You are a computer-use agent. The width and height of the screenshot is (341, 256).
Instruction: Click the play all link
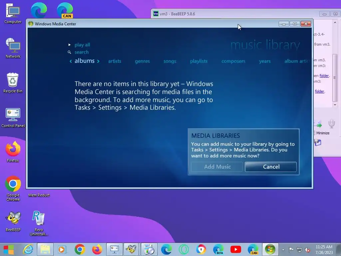click(x=82, y=45)
